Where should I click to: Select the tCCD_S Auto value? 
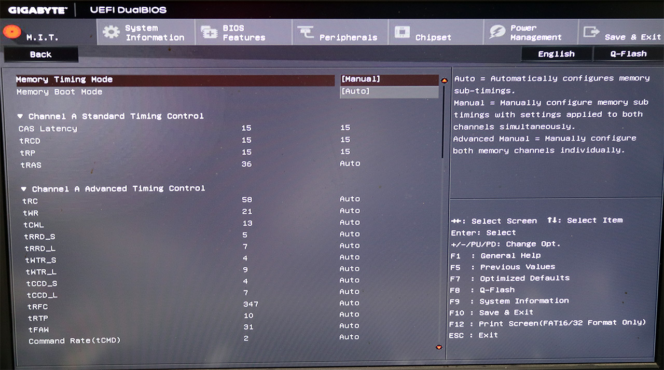pyautogui.click(x=350, y=280)
